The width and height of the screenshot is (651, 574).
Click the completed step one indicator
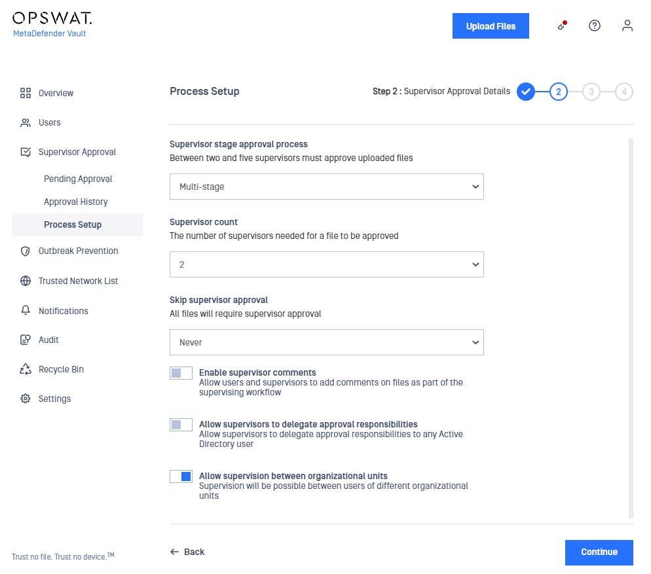[x=526, y=92]
